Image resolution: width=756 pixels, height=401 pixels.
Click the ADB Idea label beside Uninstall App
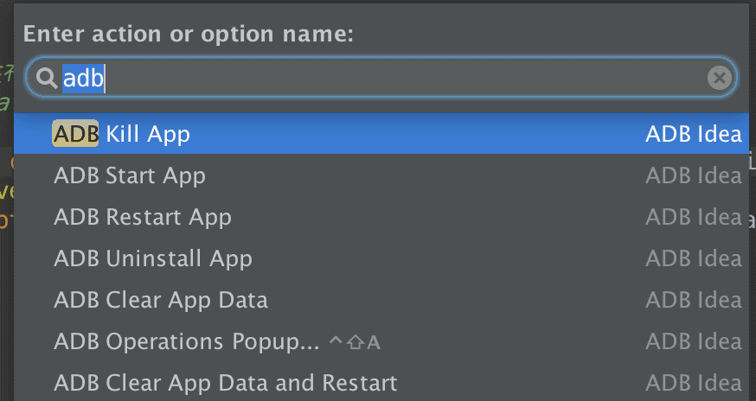693,258
